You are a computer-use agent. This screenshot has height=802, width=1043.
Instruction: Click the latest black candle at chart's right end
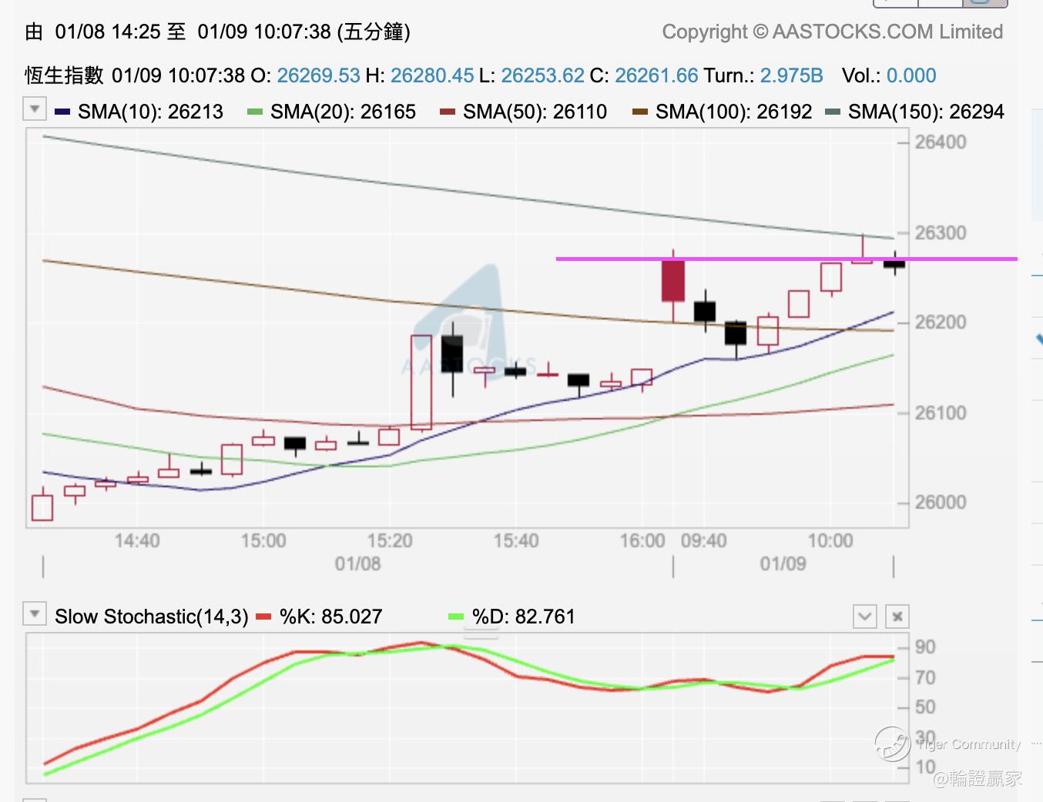point(894,263)
